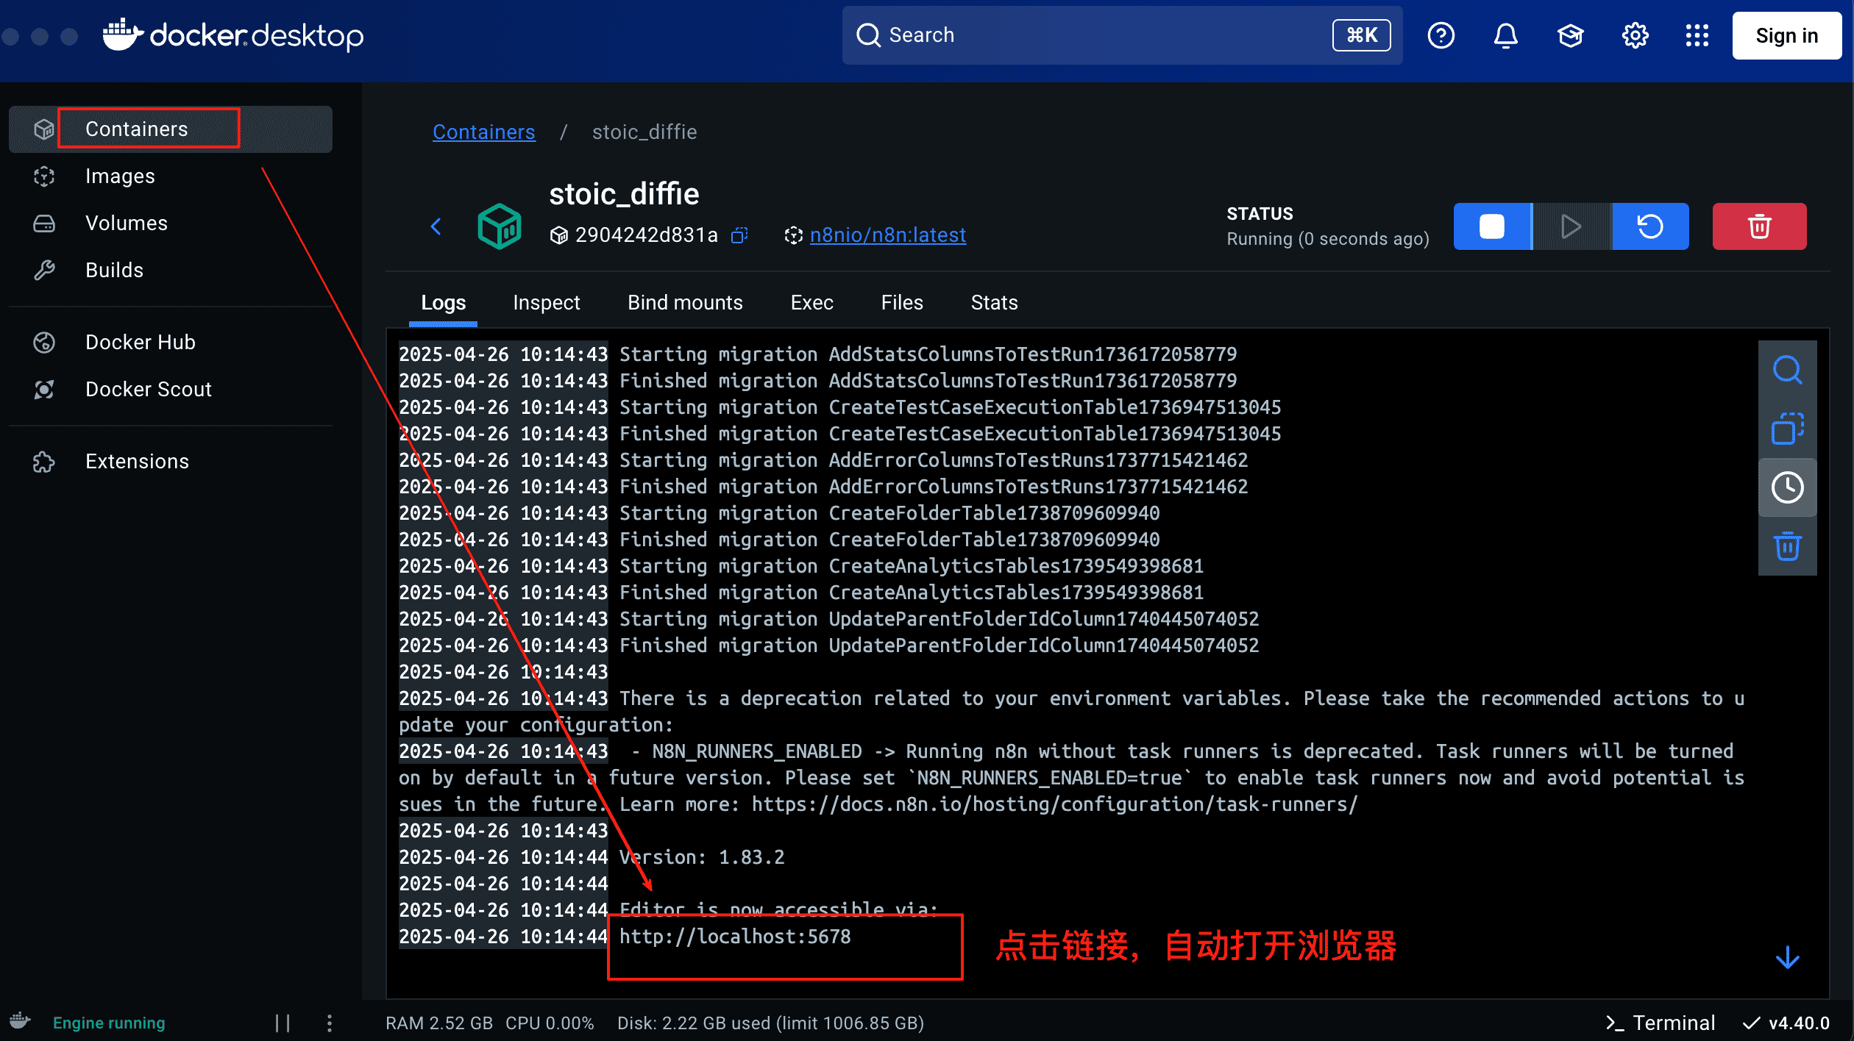Restart the container with restart icon
Image resolution: width=1854 pixels, height=1041 pixels.
click(1650, 226)
